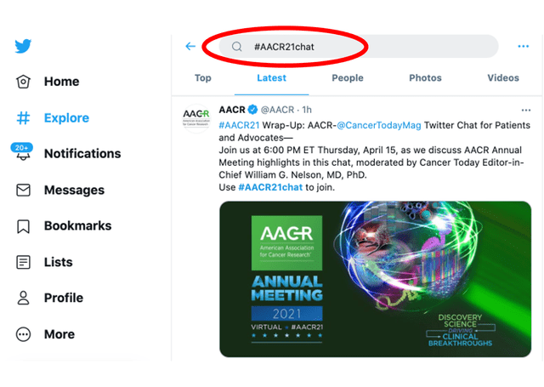Open the Photos tab
The image size is (544, 387).
tap(425, 78)
